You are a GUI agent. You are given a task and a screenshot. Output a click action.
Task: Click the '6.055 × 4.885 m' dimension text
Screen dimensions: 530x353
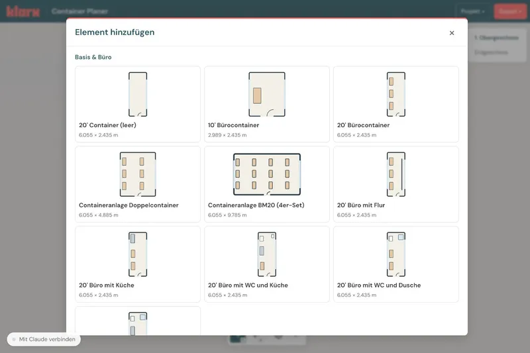(x=99, y=215)
